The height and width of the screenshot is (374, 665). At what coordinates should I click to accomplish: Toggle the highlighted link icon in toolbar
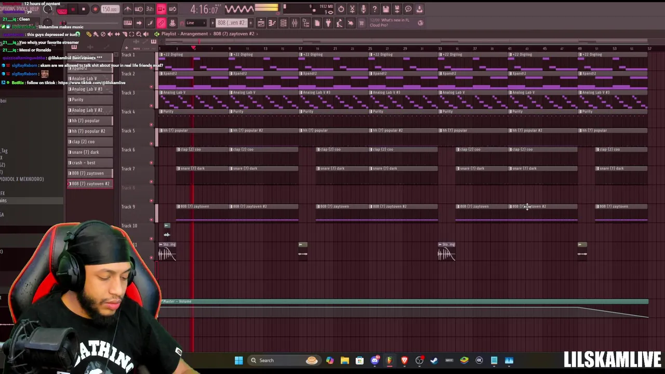coord(161,23)
